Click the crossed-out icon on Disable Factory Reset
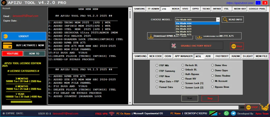Viewport: 270px width, 117px height. (x=174, y=46)
